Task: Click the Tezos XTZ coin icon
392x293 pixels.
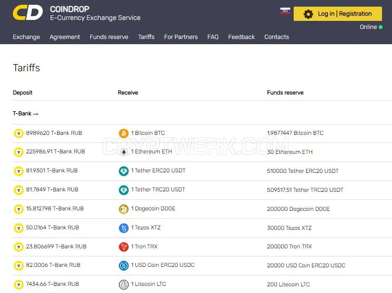Action: point(124,228)
